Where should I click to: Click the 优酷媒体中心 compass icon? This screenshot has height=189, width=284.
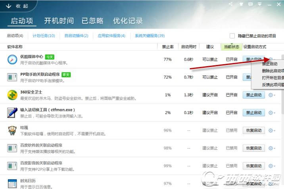pos(12,59)
